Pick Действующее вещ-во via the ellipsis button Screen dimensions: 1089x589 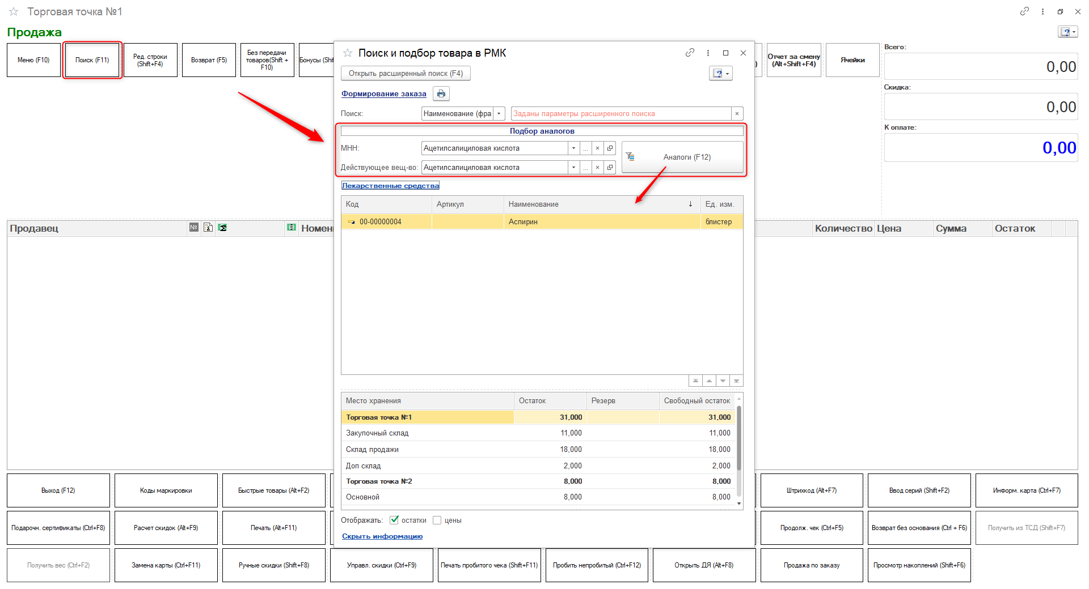pyautogui.click(x=585, y=167)
